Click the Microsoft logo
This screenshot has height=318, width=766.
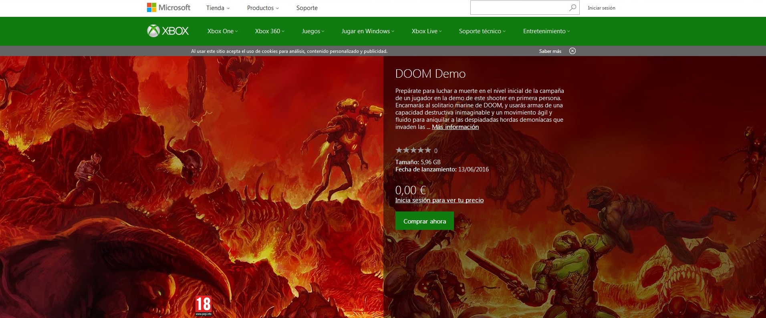pos(169,8)
